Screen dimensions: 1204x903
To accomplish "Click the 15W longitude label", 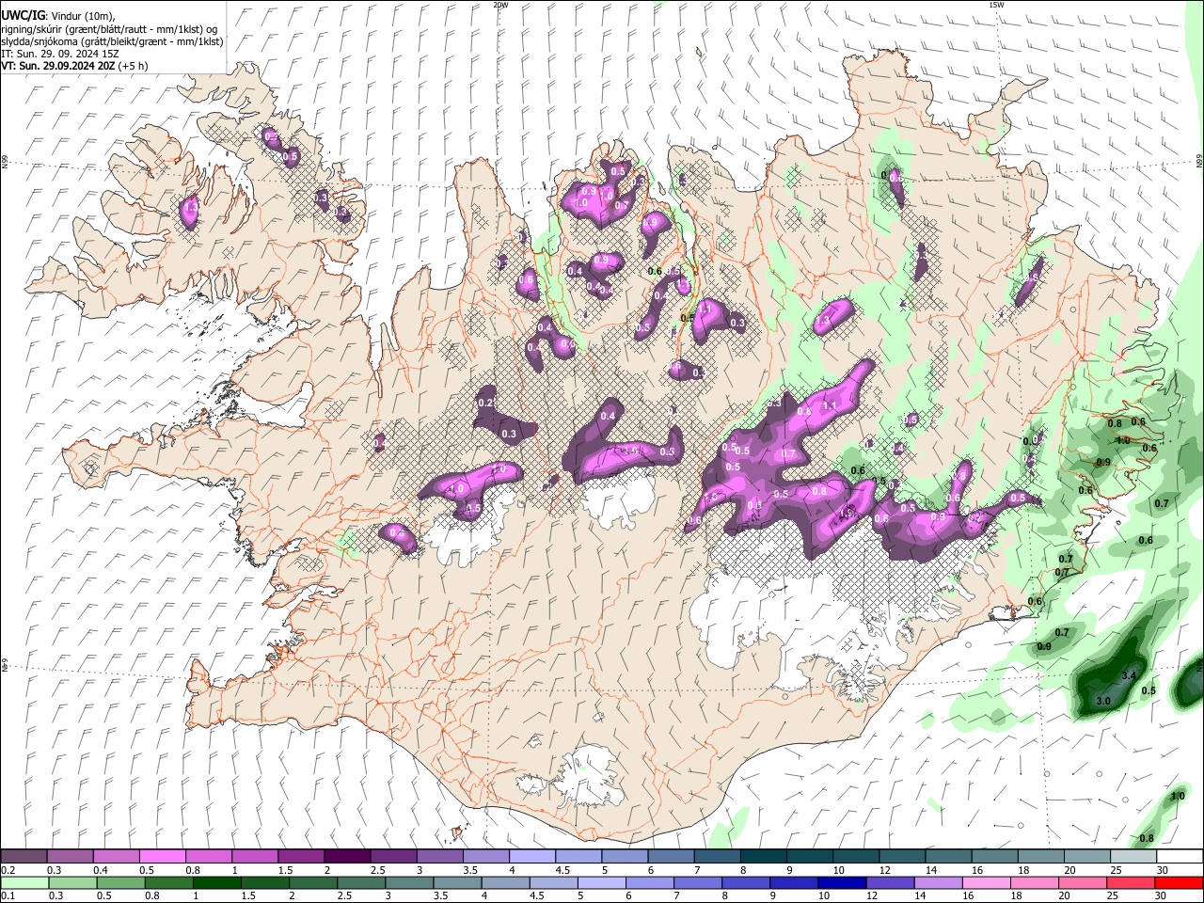I will pos(995,5).
